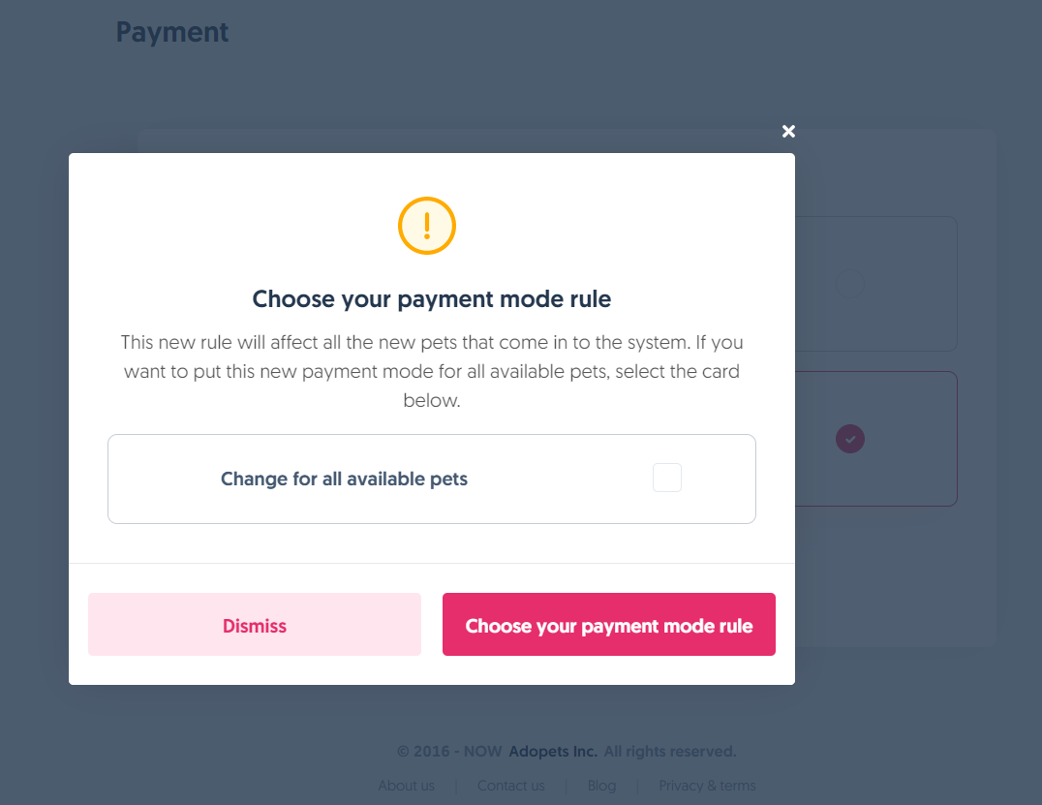This screenshot has height=805, width=1042.
Task: Click the orange warning exclamation icon
Action: point(427,226)
